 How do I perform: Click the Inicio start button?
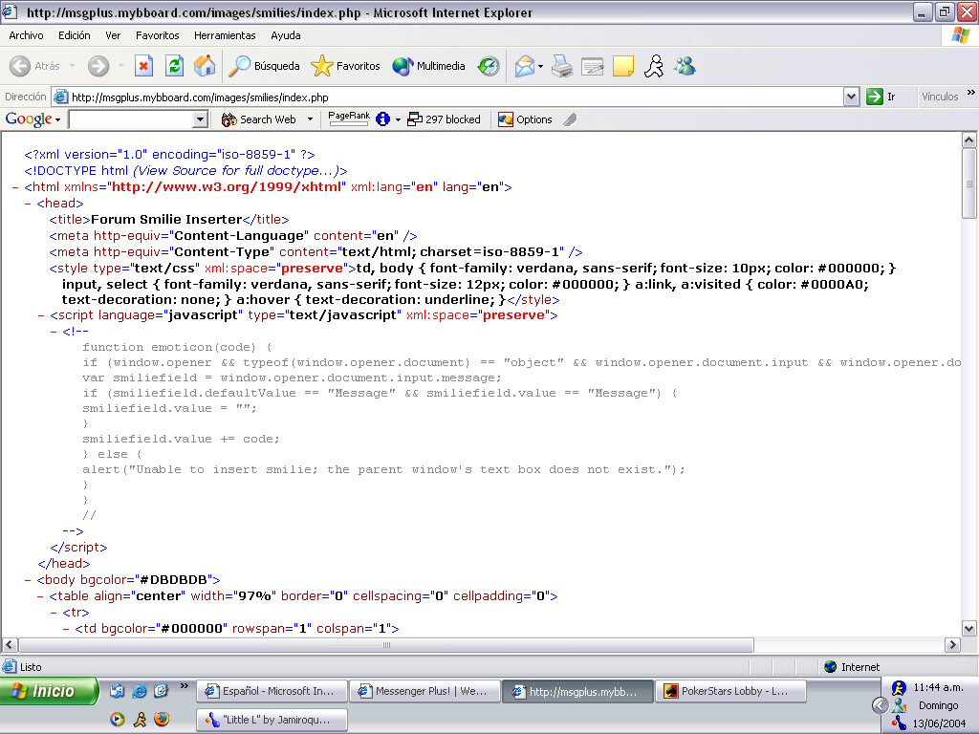[48, 691]
